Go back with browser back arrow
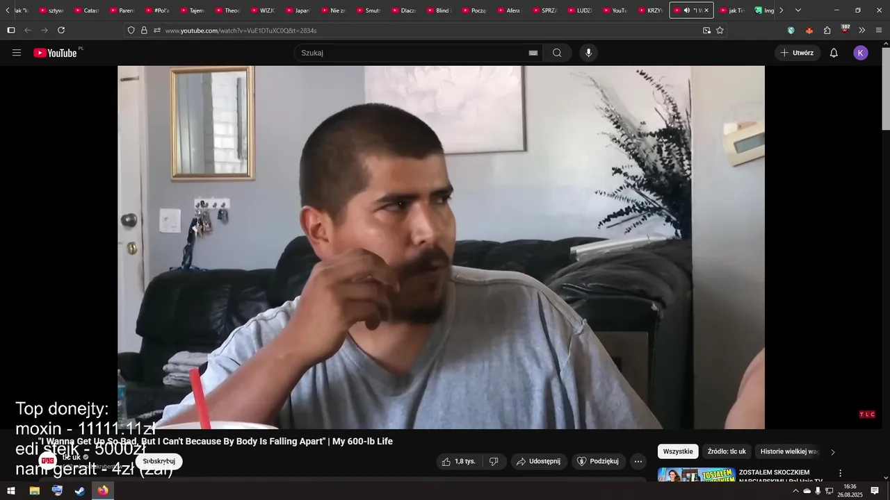 click(x=28, y=31)
